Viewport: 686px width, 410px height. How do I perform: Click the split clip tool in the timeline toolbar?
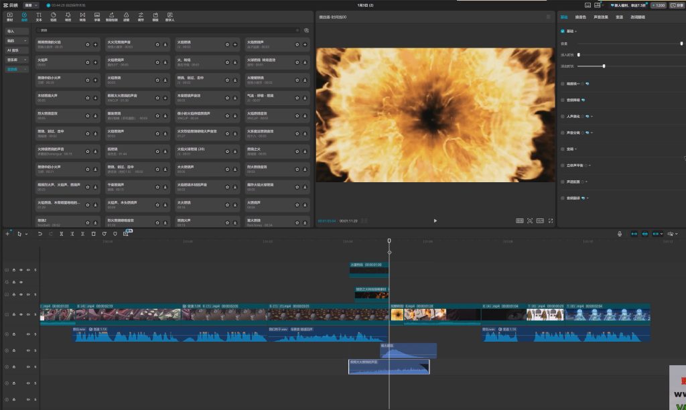tap(61, 234)
